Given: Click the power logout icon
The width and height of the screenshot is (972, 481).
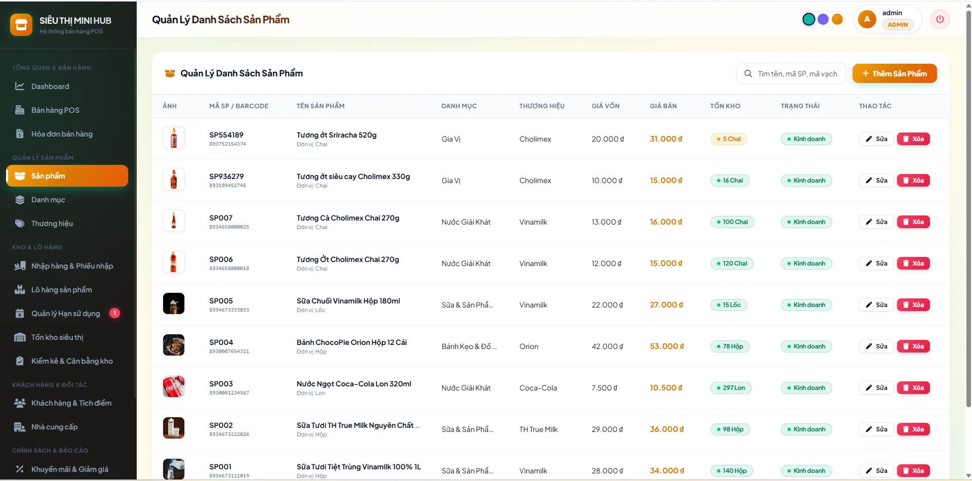Looking at the screenshot, I should click(x=940, y=19).
